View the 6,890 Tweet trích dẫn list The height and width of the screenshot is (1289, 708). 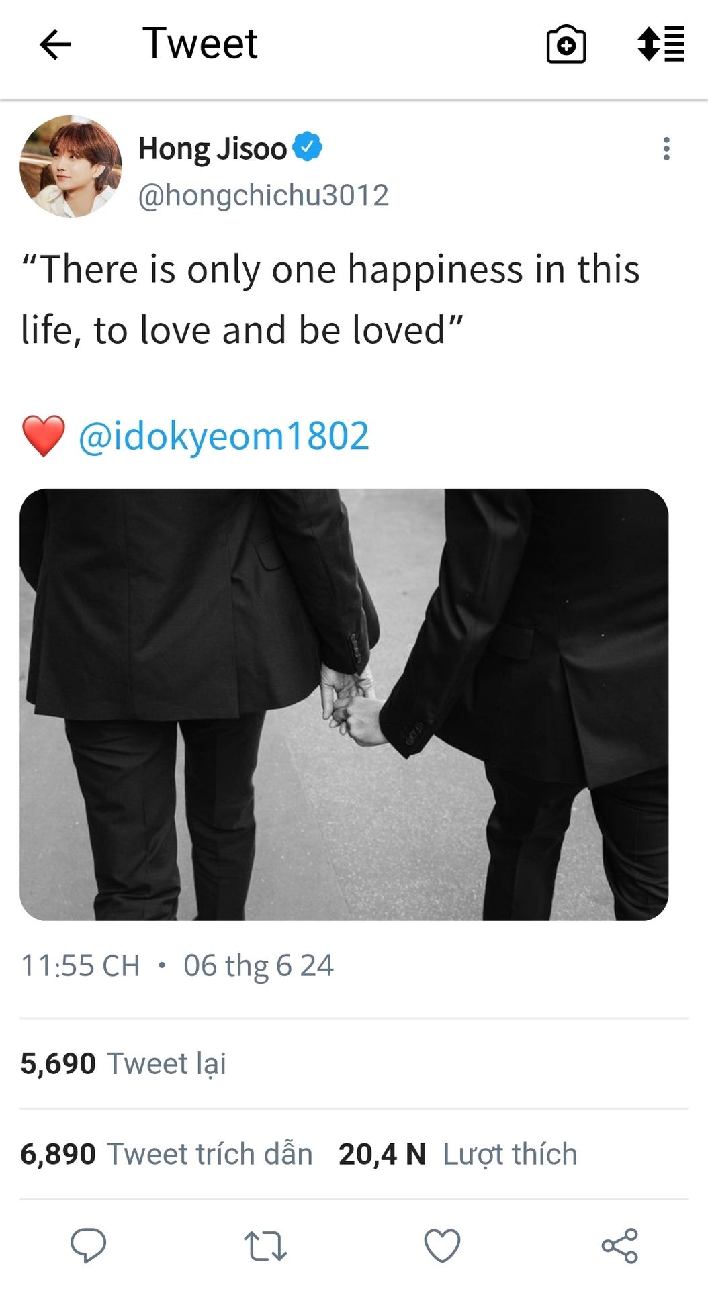pyautogui.click(x=167, y=1154)
